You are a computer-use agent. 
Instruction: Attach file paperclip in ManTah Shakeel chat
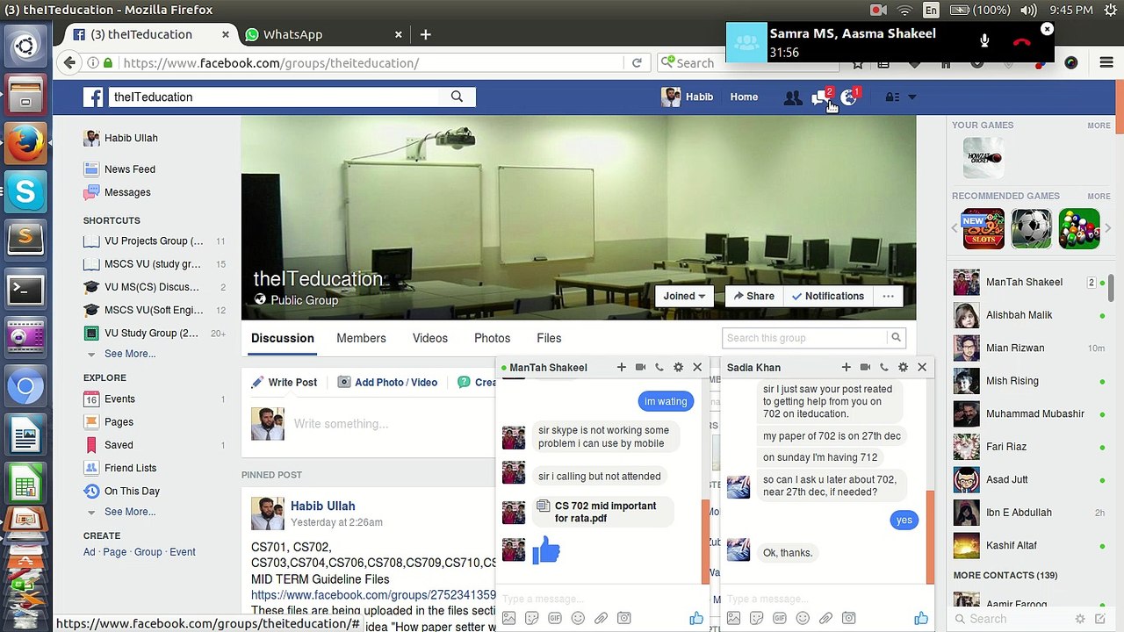(601, 618)
